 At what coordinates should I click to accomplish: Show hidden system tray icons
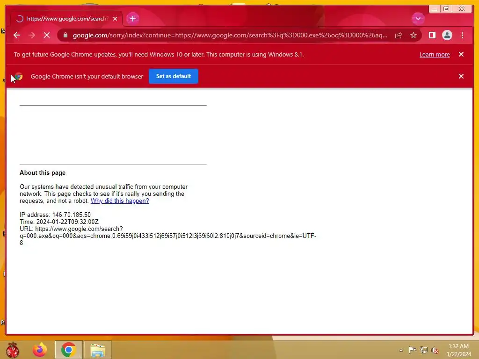pyautogui.click(x=401, y=350)
